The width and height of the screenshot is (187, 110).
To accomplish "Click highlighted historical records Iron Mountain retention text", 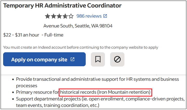I will (x=105, y=92).
